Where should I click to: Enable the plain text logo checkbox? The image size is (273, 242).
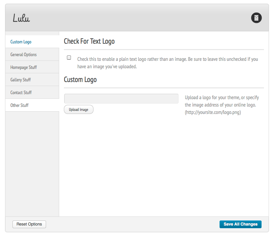click(x=69, y=57)
